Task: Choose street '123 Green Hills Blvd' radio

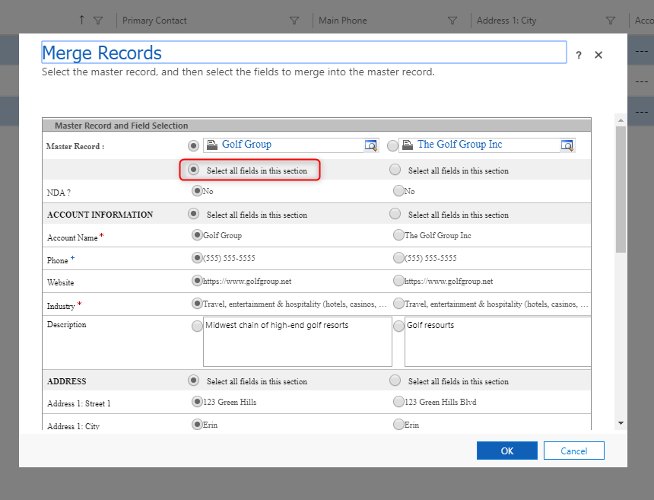Action: (398, 402)
